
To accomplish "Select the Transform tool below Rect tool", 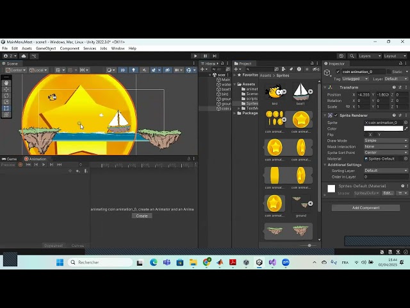I will point(6,114).
